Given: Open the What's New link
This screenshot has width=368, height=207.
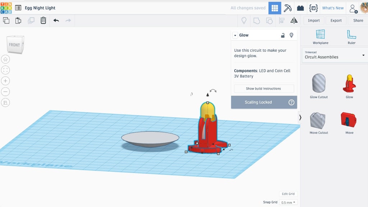Looking at the screenshot, I should tap(333, 8).
